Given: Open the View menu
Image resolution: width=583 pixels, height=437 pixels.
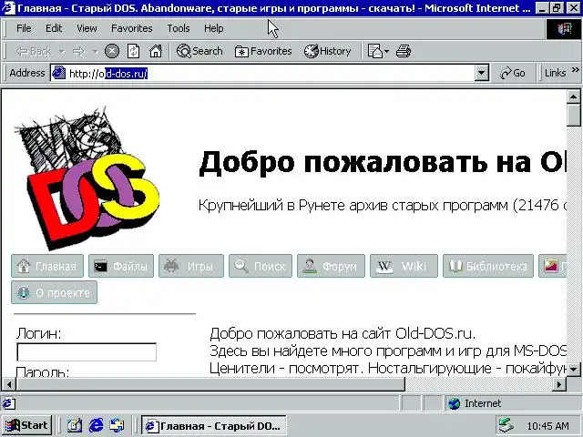Looking at the screenshot, I should click(87, 28).
